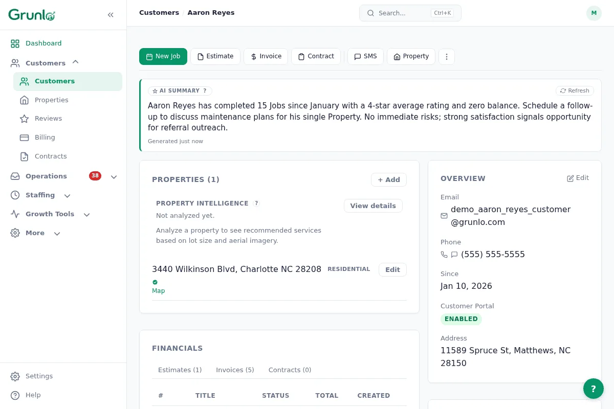Create an Invoice
614x409 pixels.
266,56
